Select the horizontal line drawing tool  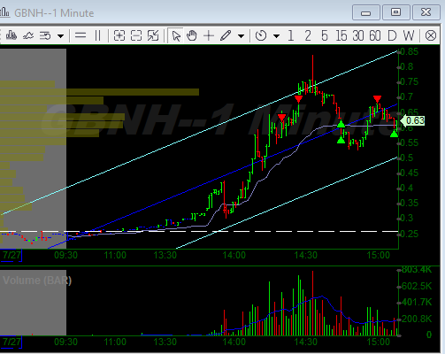point(81,35)
